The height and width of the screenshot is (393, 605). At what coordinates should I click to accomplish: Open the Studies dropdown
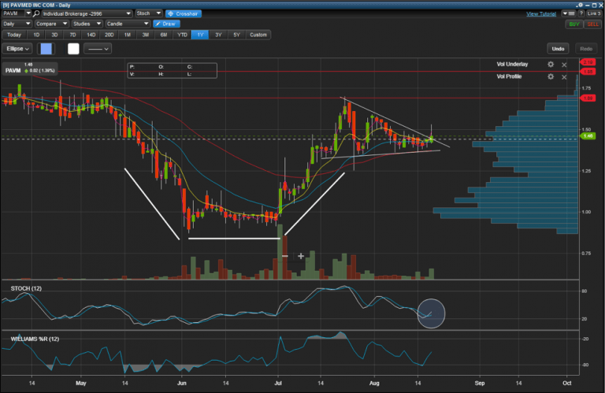tap(87, 24)
